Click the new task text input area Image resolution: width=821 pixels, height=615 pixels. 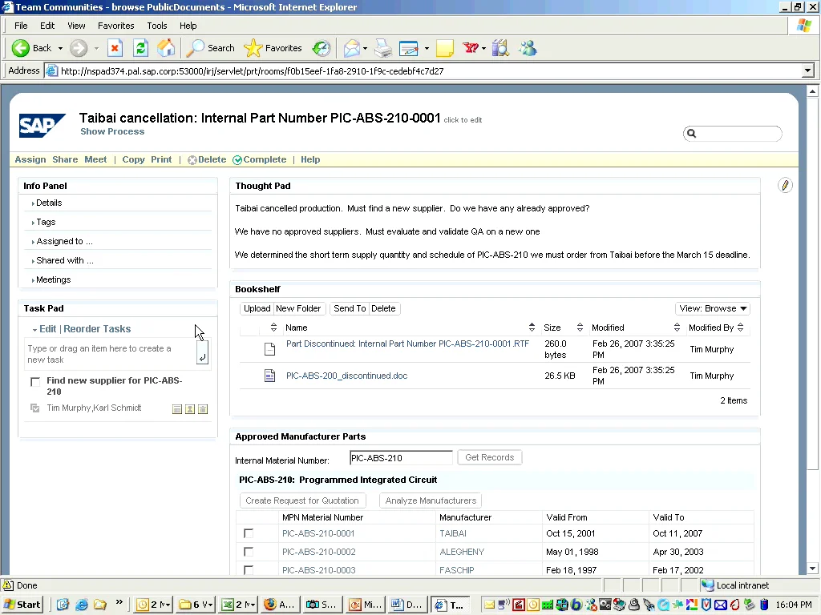tap(111, 354)
